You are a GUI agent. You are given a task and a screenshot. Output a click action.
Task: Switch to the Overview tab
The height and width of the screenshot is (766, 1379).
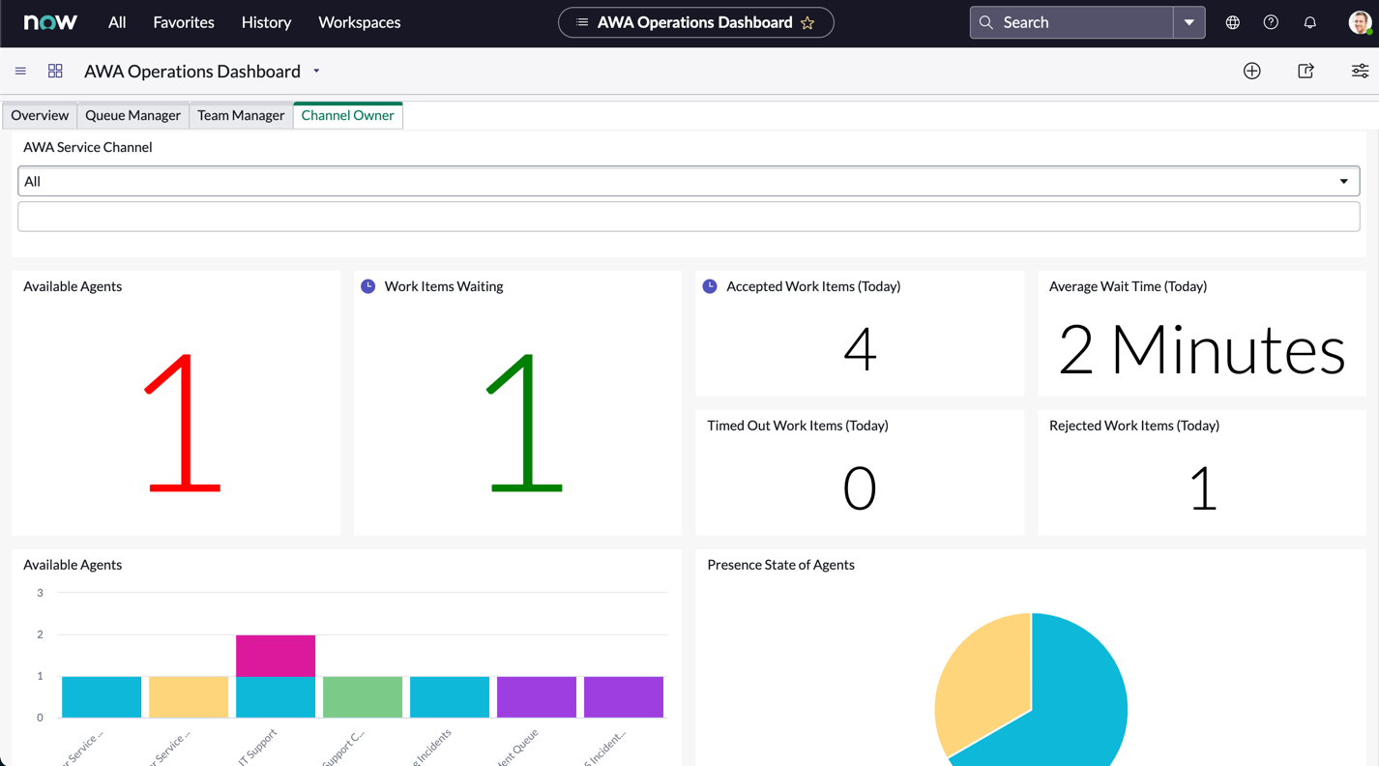(x=40, y=115)
